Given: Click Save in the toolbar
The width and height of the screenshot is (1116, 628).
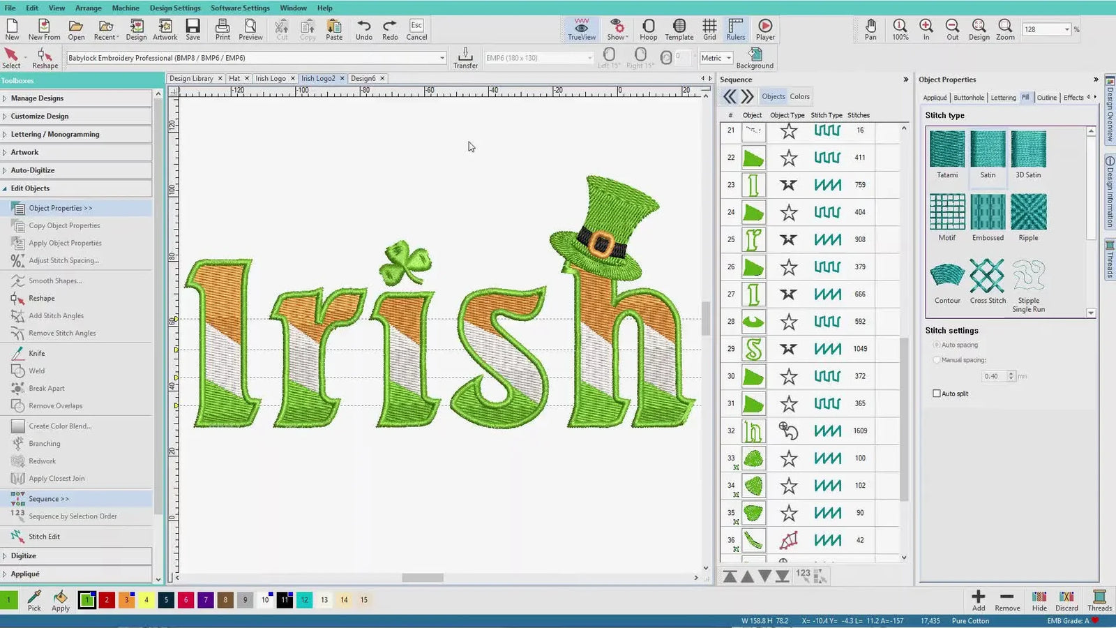Looking at the screenshot, I should coord(193,29).
